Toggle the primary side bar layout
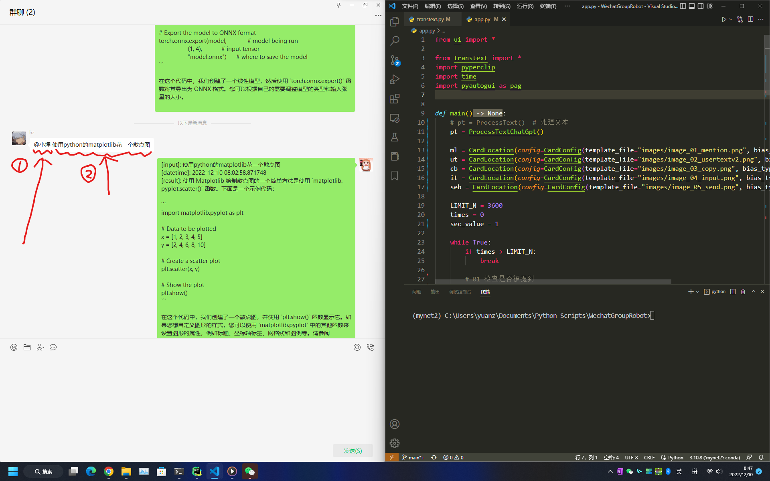Viewport: 770px width, 481px height. tap(683, 6)
